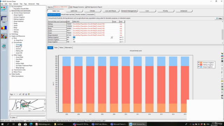Open the Results view
Image resolution: width=224 pixels, height=126 pixels.
click(4, 29)
